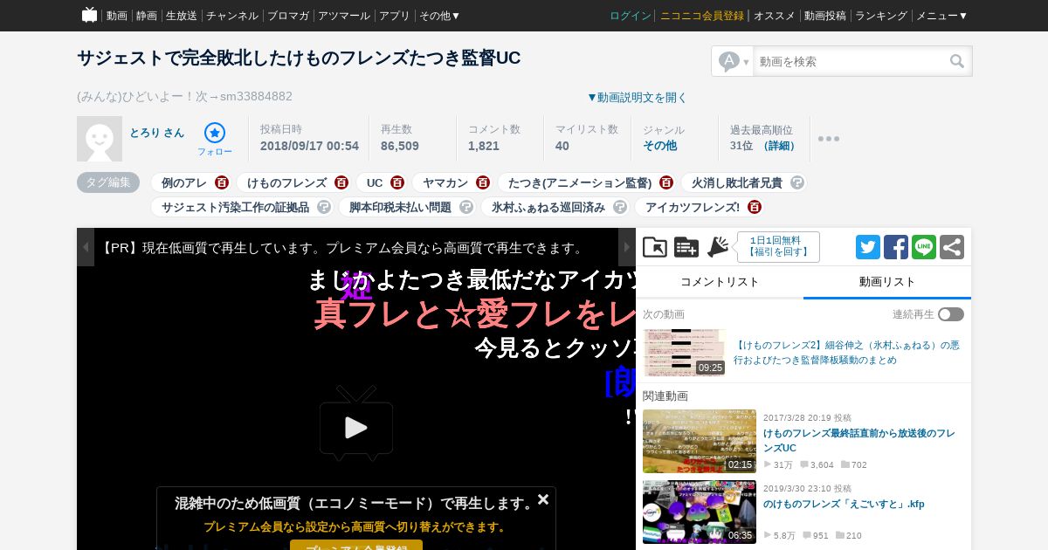Open the search target selector dropdown

[734, 61]
